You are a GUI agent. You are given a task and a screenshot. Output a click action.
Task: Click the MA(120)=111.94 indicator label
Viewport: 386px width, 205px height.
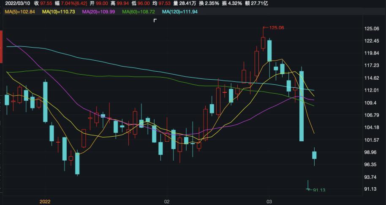pos(180,11)
